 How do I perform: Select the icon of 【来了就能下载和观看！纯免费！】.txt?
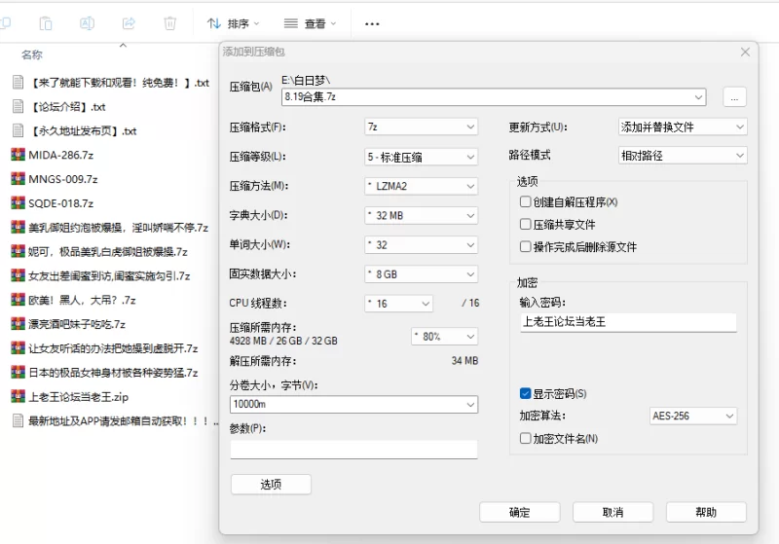[x=18, y=82]
